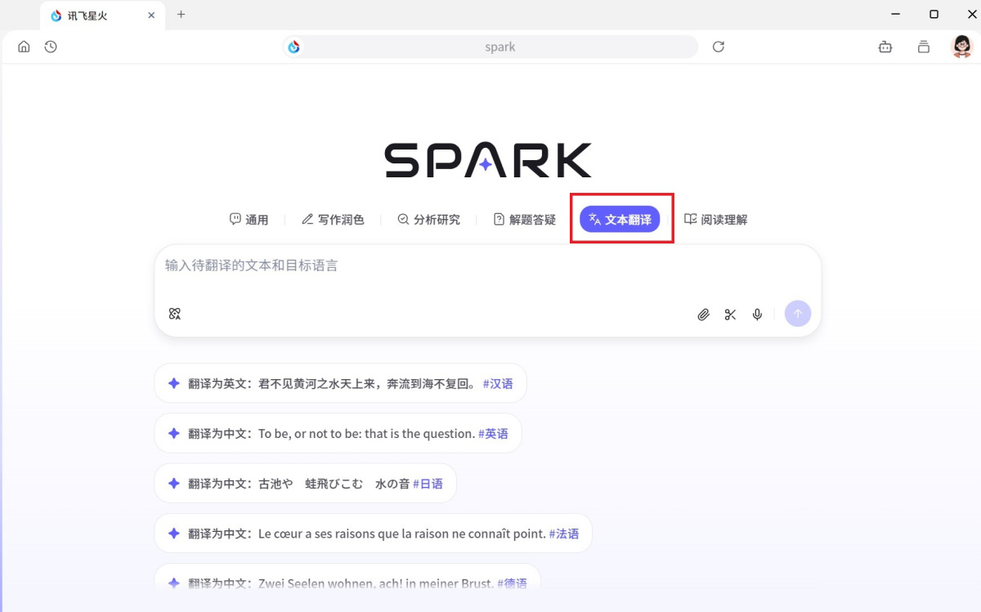Switch to the 通用 mode tab
This screenshot has width=981, height=612.
pyautogui.click(x=249, y=219)
